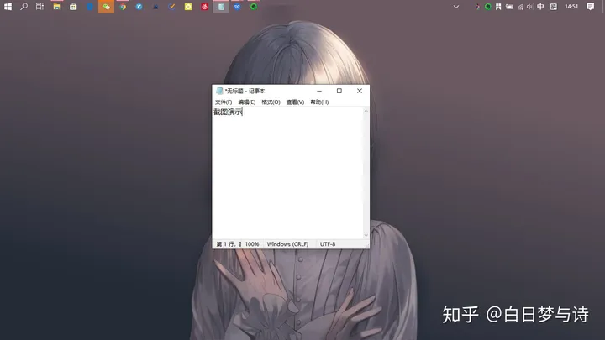Open the 编辑(E) menu in Notepad
The image size is (605, 340).
point(246,102)
